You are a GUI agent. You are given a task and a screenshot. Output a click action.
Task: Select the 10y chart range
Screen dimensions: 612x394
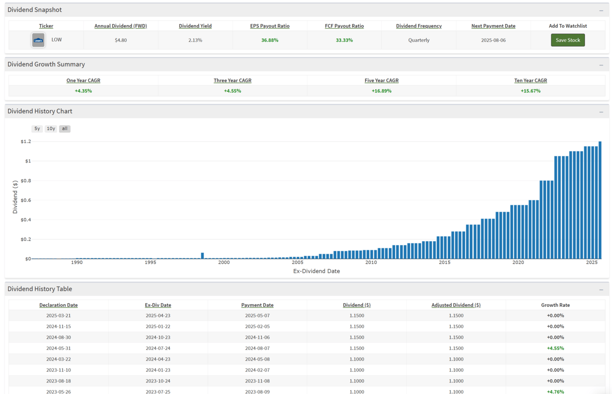pos(51,129)
